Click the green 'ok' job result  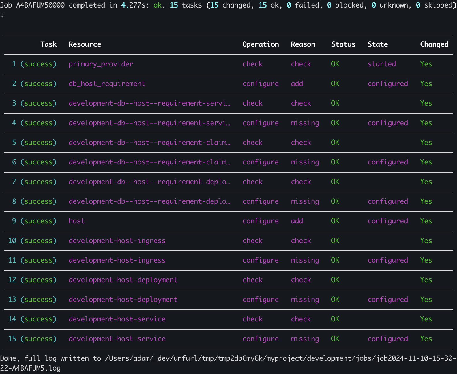coord(158,5)
